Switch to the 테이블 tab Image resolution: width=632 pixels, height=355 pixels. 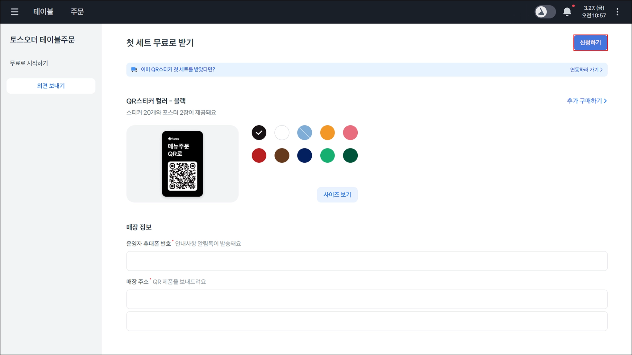tap(43, 12)
